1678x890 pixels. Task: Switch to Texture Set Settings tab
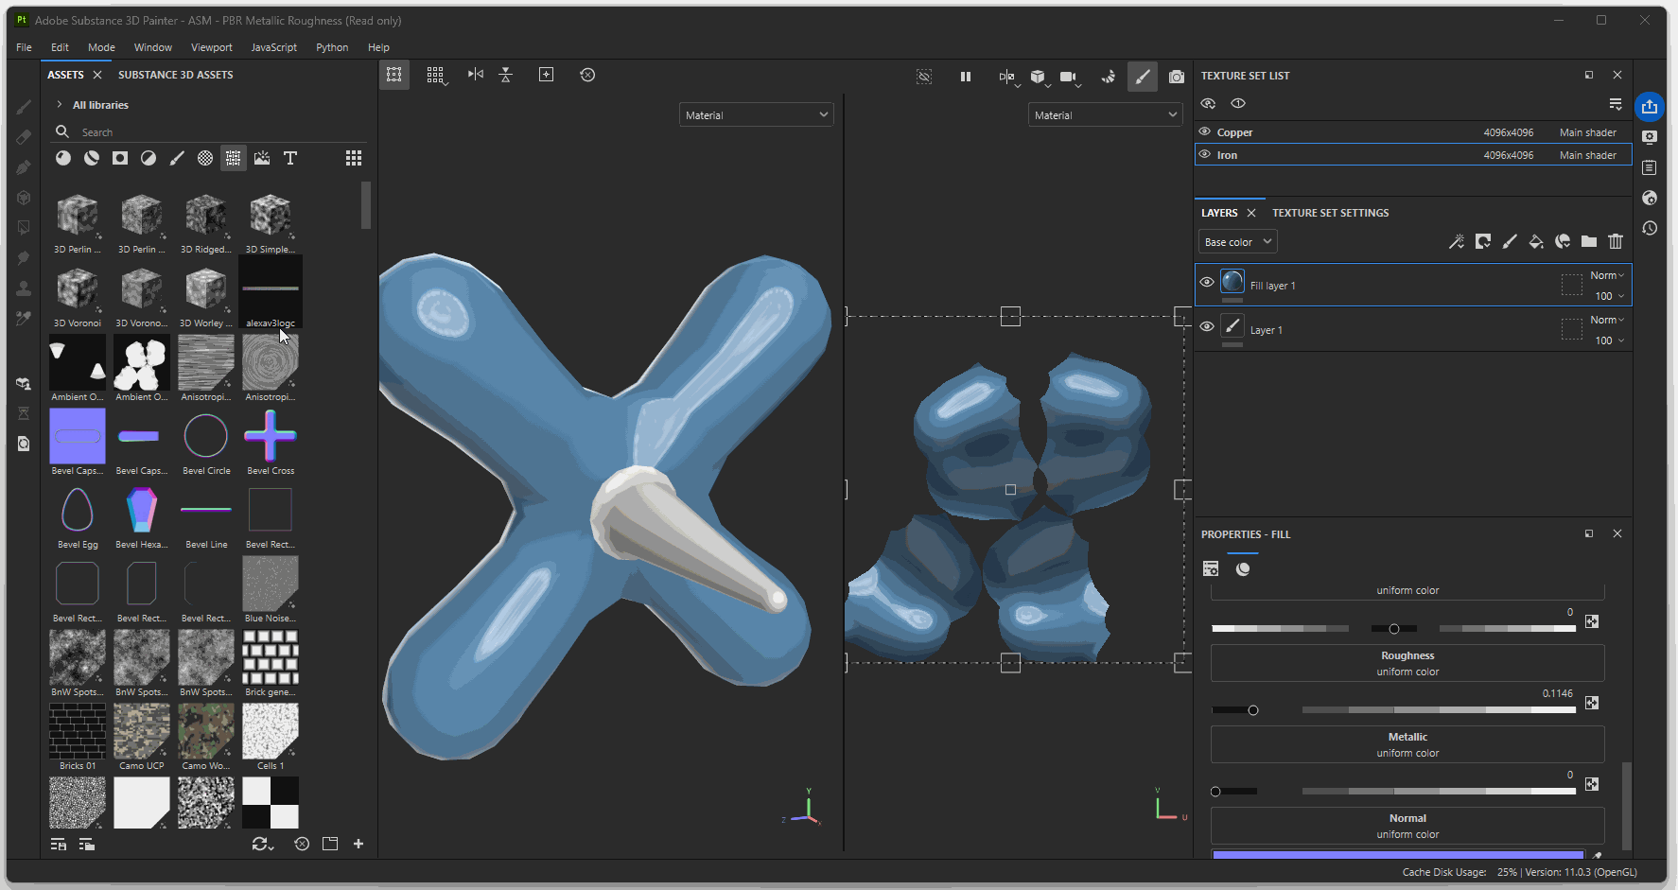click(x=1330, y=213)
